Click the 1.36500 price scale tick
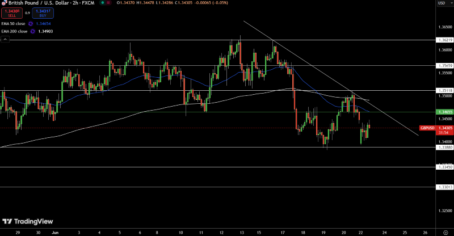Screen dimensions: 454x236 pos(445,27)
